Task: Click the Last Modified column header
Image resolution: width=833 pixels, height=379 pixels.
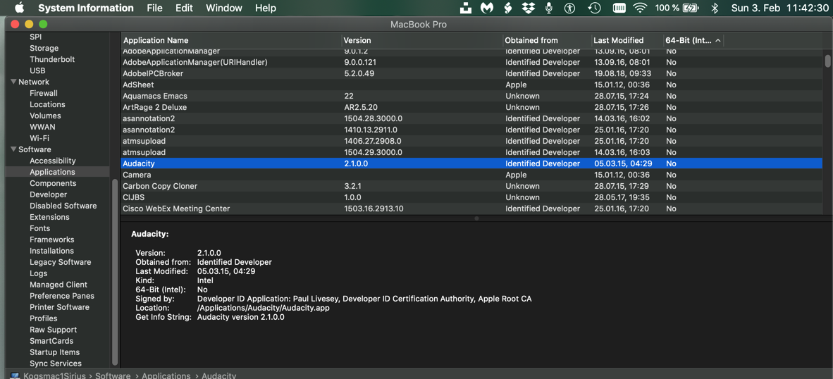Action: (618, 40)
